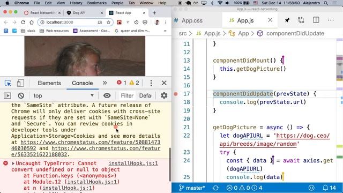The image size is (343, 193).
Task: Split the editor right
Action: click(316, 20)
